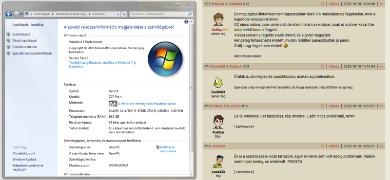
Task: Focus the Keresés a Vezérlőpulton search box
Action: [161, 14]
